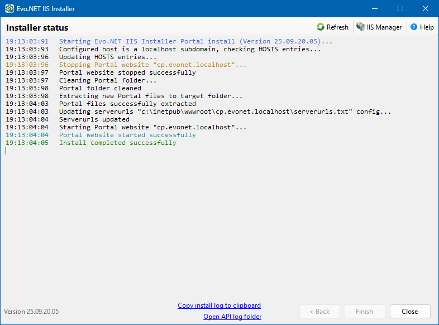Minimize the Evo.NET IIS Installer window
This screenshot has width=439, height=325.
[374, 8]
